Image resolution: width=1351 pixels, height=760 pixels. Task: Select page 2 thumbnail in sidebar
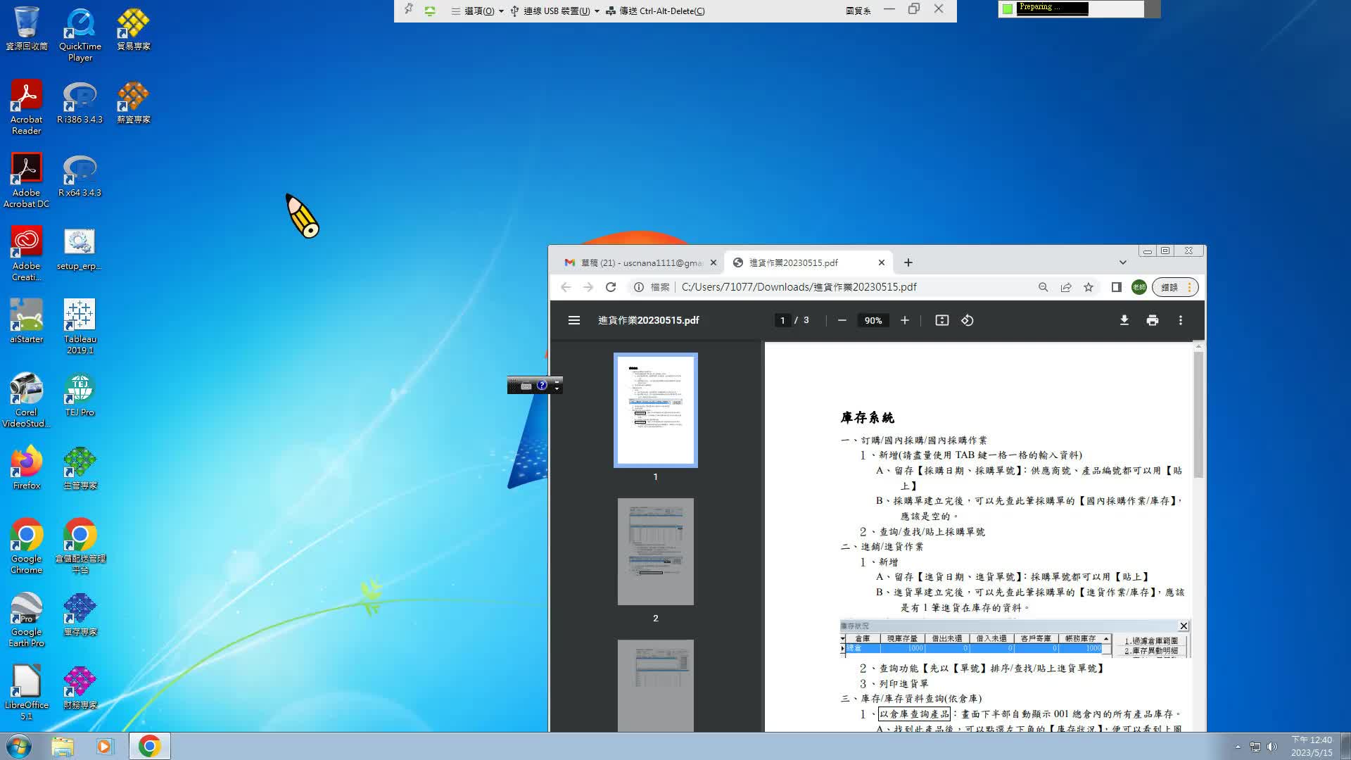(655, 551)
